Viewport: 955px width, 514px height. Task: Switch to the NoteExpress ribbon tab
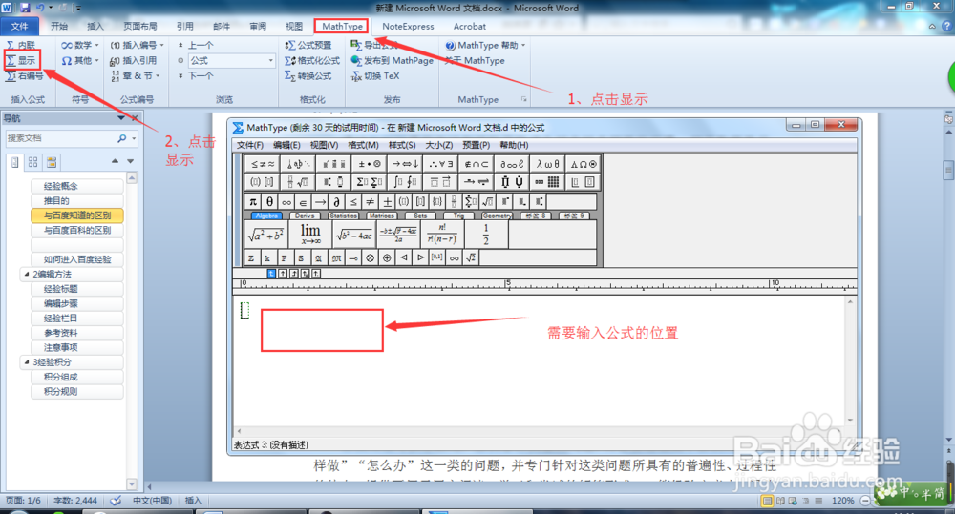click(x=408, y=26)
